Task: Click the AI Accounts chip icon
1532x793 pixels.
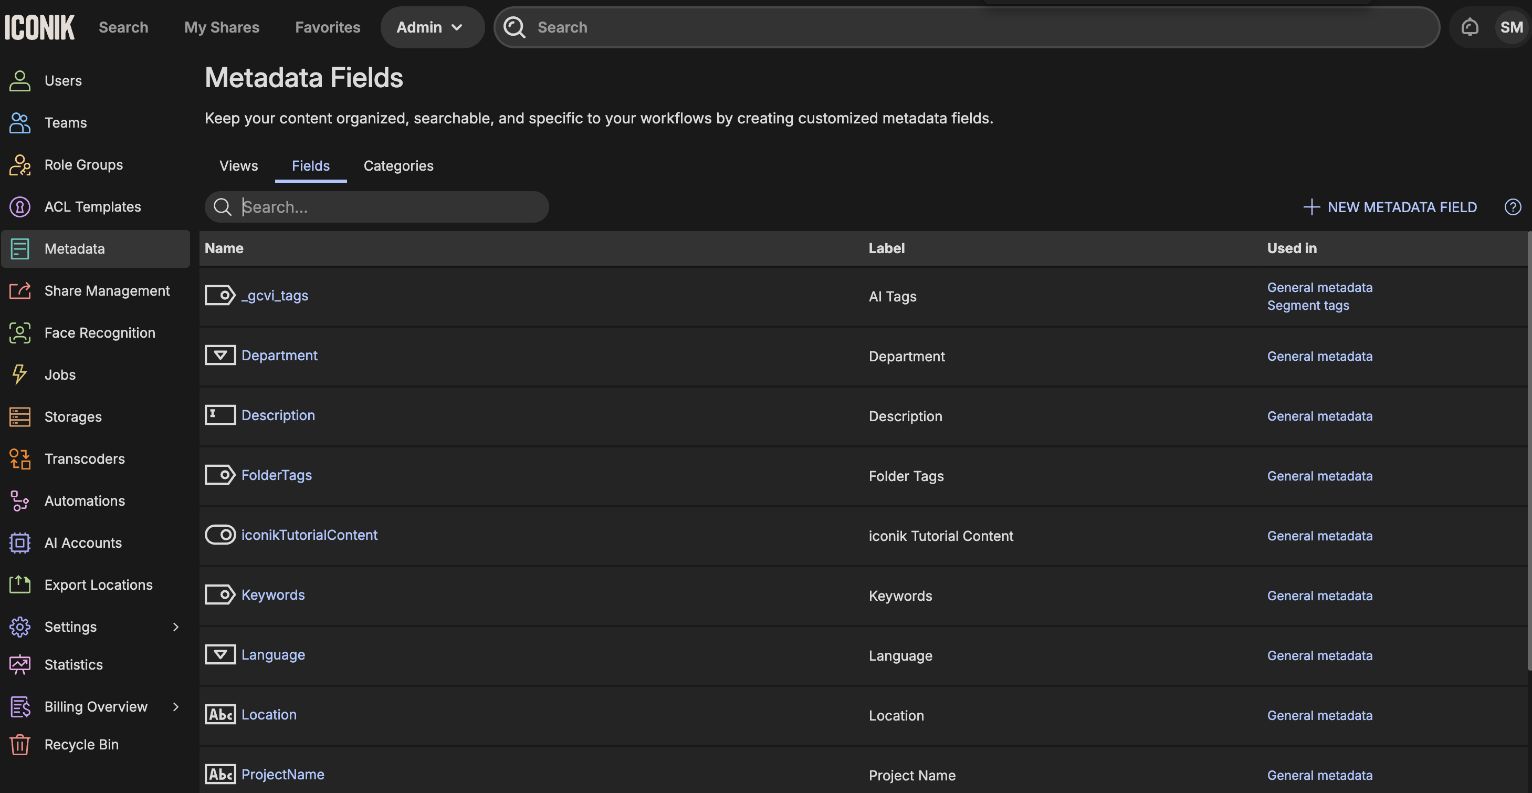Action: point(19,542)
